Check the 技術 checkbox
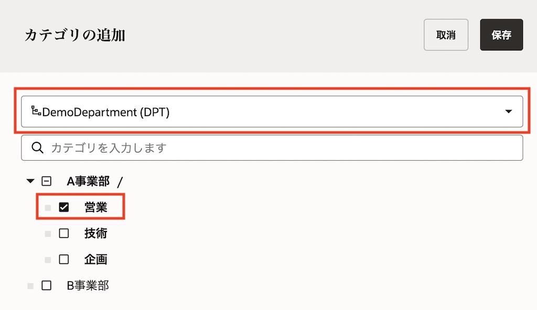Viewport: 537px width, 310px height. click(64, 234)
